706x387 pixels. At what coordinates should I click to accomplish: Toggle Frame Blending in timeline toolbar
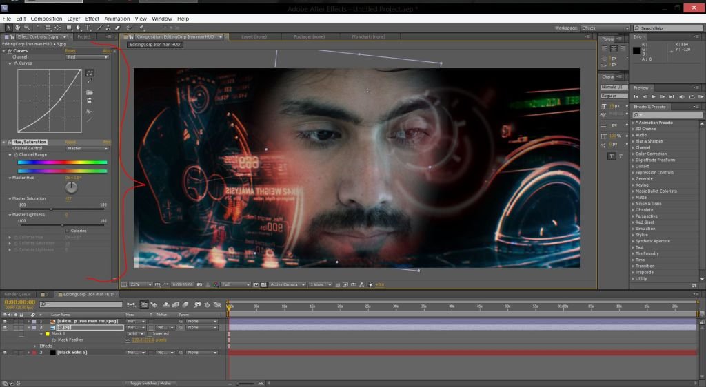(x=176, y=305)
